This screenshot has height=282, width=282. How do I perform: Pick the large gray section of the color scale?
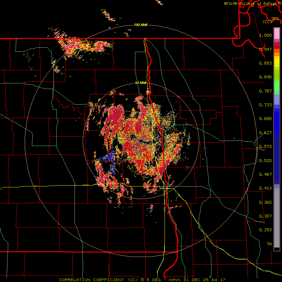click(x=277, y=218)
